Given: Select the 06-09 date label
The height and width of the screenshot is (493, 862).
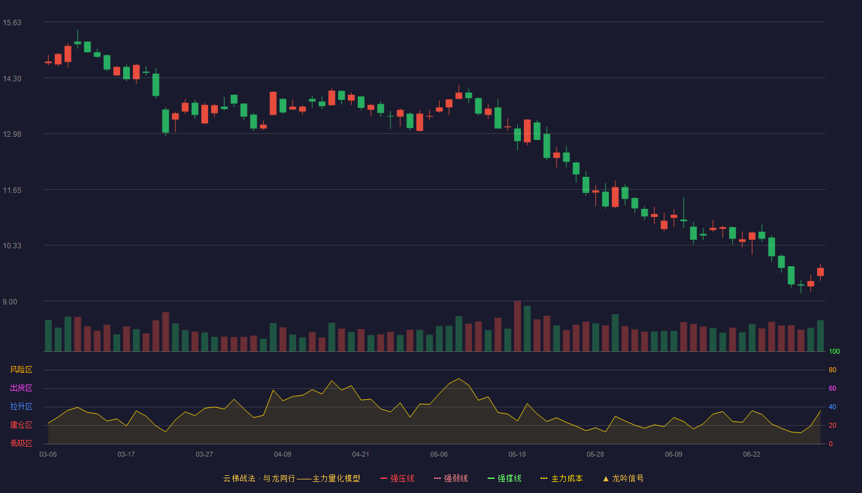Looking at the screenshot, I should pyautogui.click(x=674, y=454).
